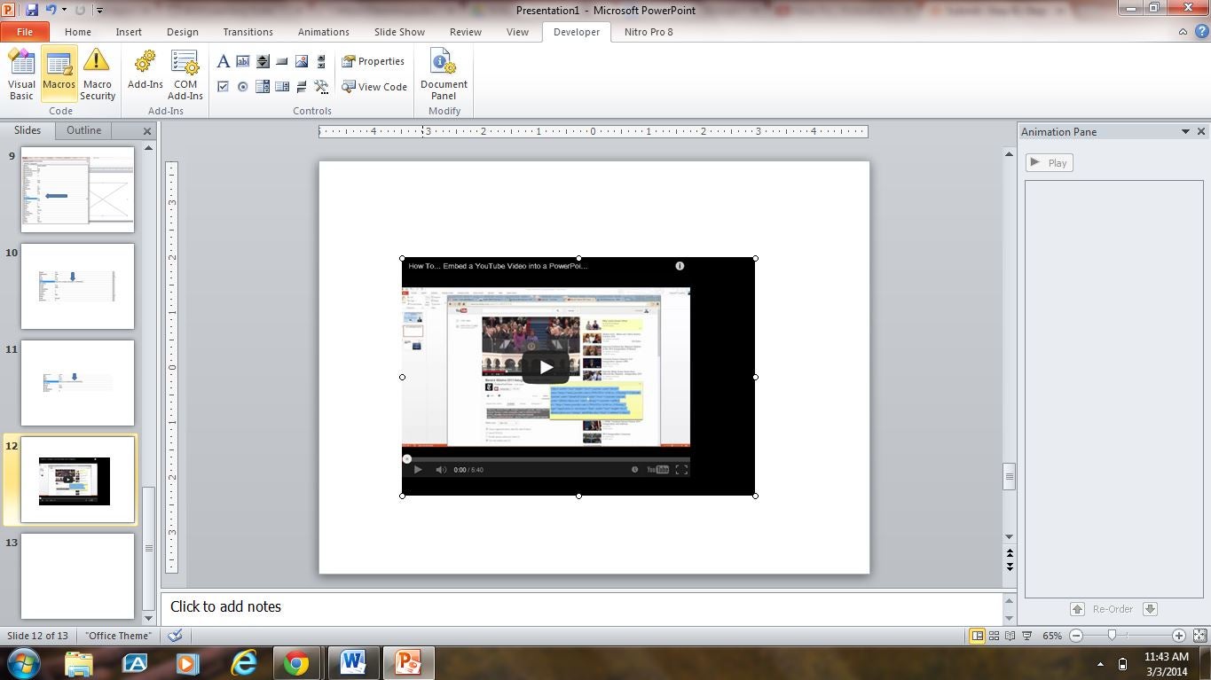Select slide 13 thumbnail
Viewport: 1211px width, 680px height.
(x=77, y=575)
